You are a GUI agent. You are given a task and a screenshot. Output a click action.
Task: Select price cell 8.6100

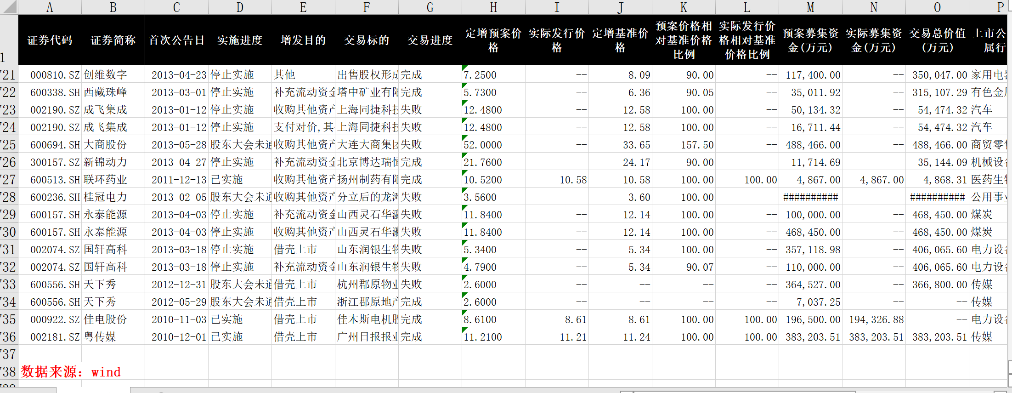pos(493,319)
